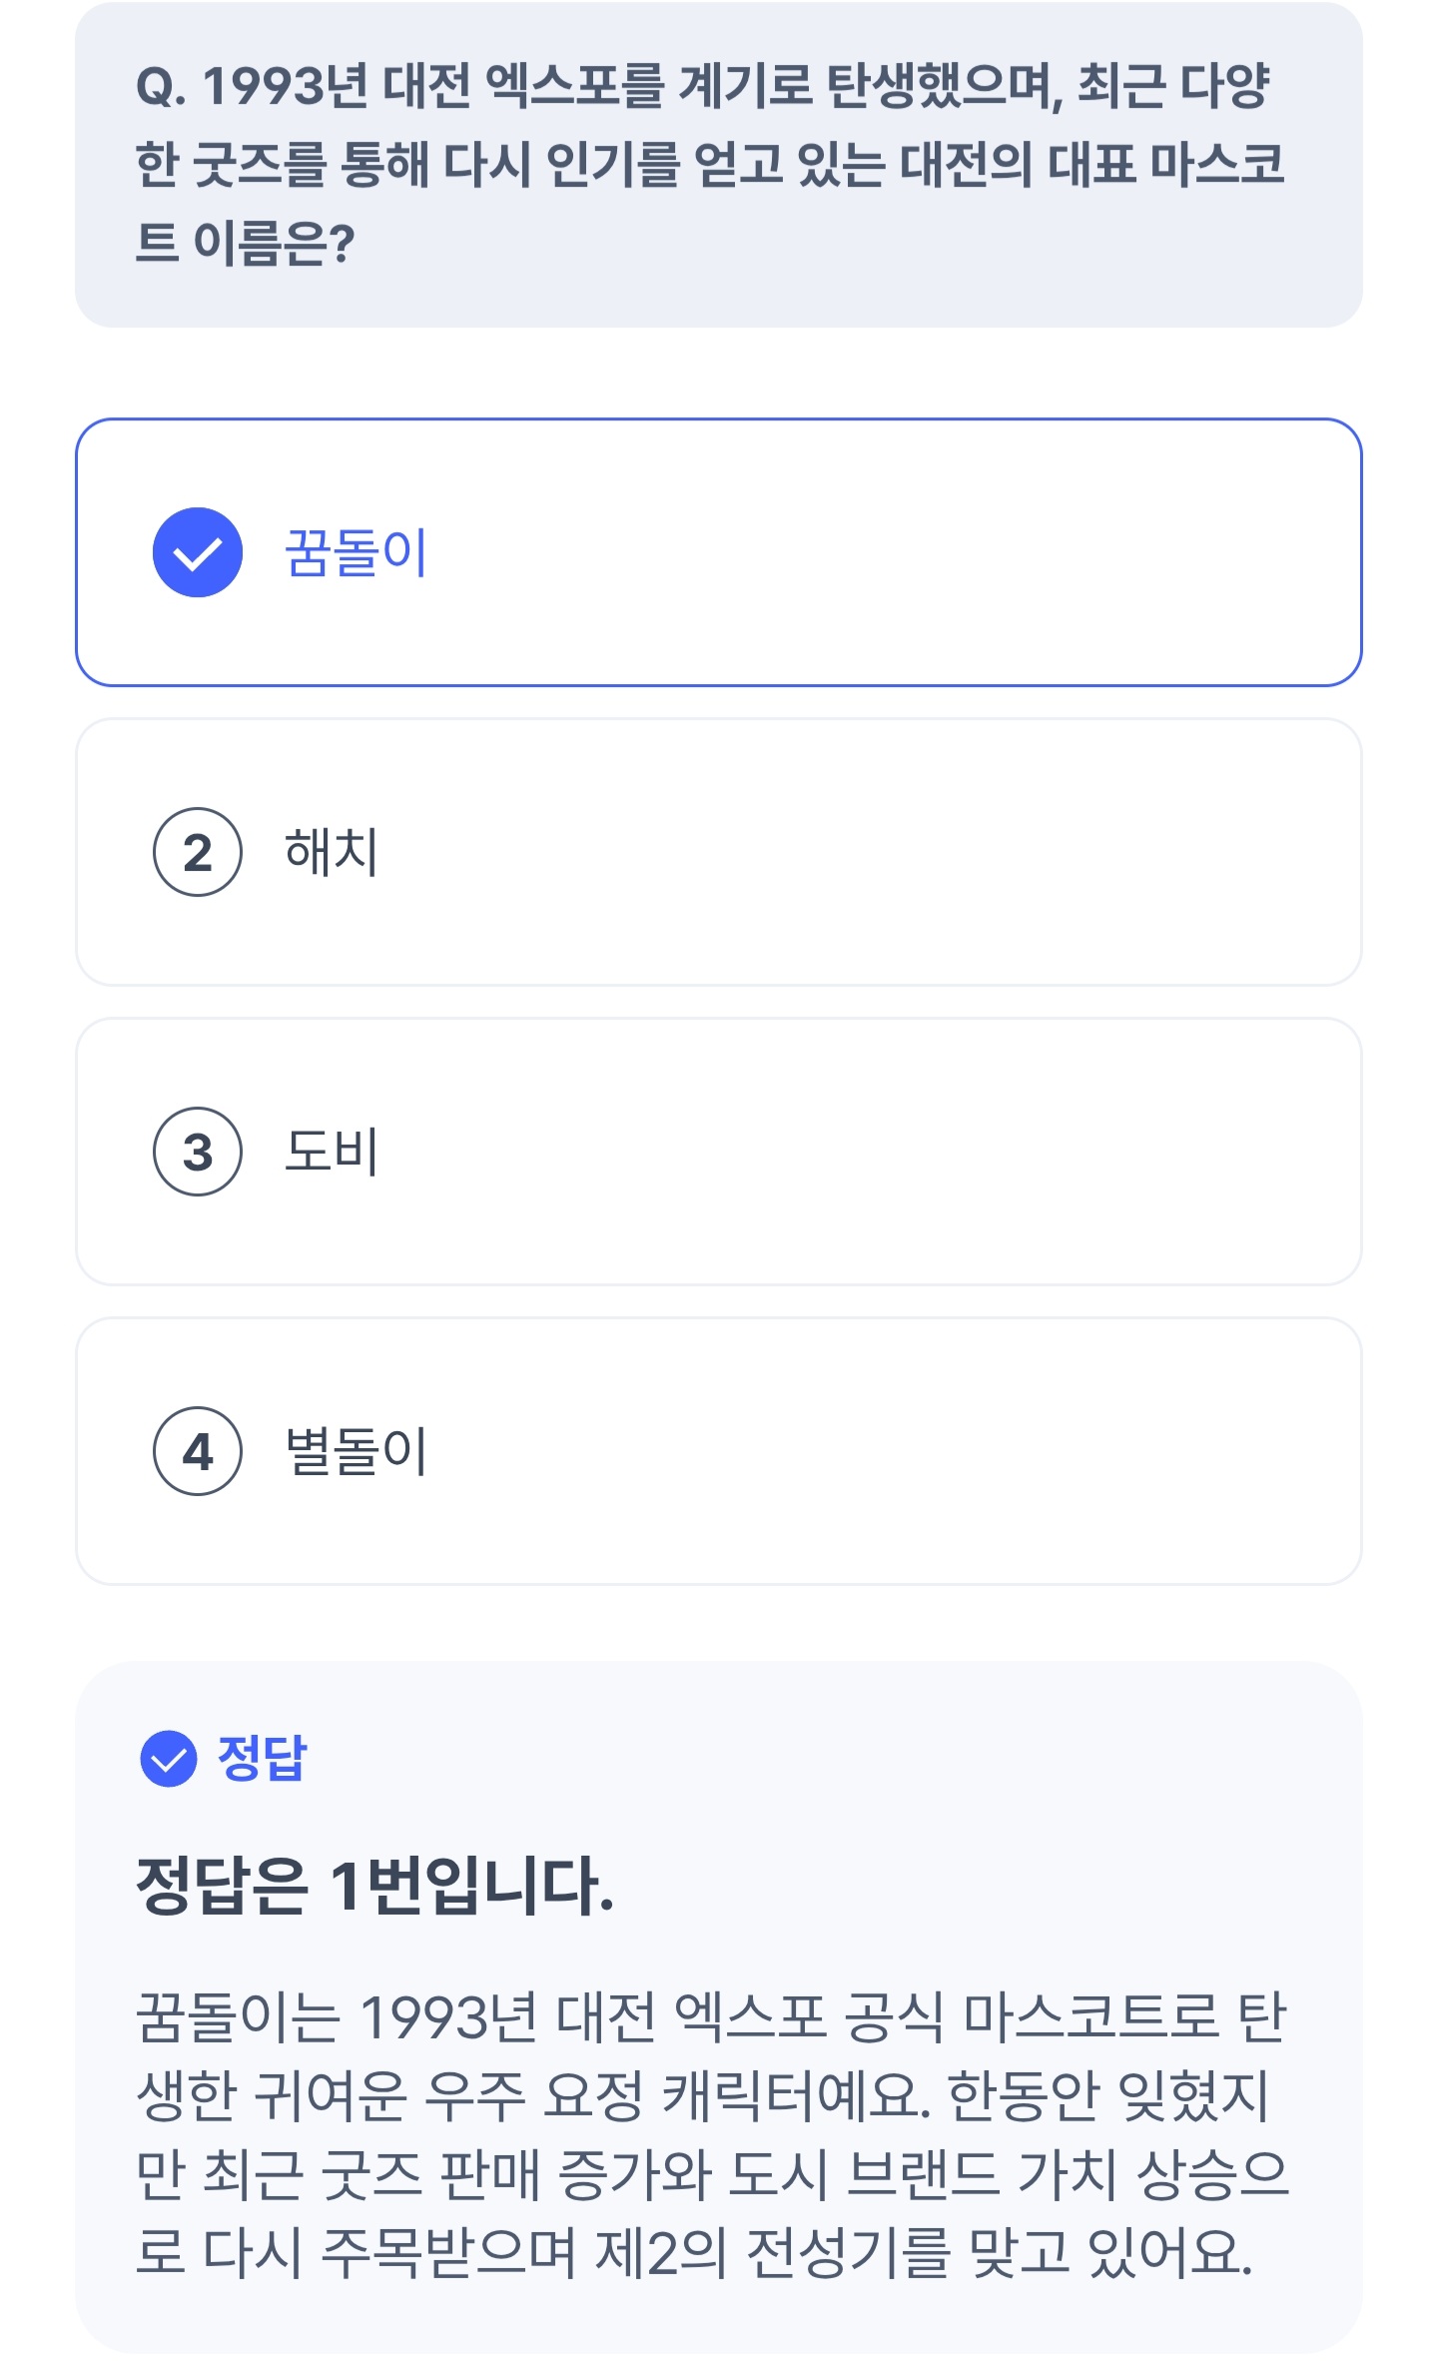Choose the 해치 answer text
Image resolution: width=1438 pixels, height=2361 pixels.
[x=332, y=852]
